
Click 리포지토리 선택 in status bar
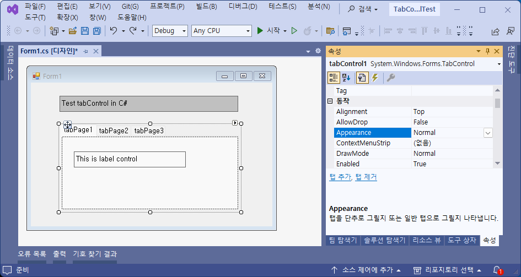pyautogui.click(x=447, y=270)
